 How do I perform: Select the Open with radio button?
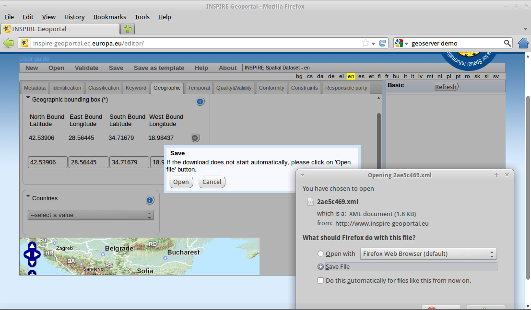[x=320, y=254]
